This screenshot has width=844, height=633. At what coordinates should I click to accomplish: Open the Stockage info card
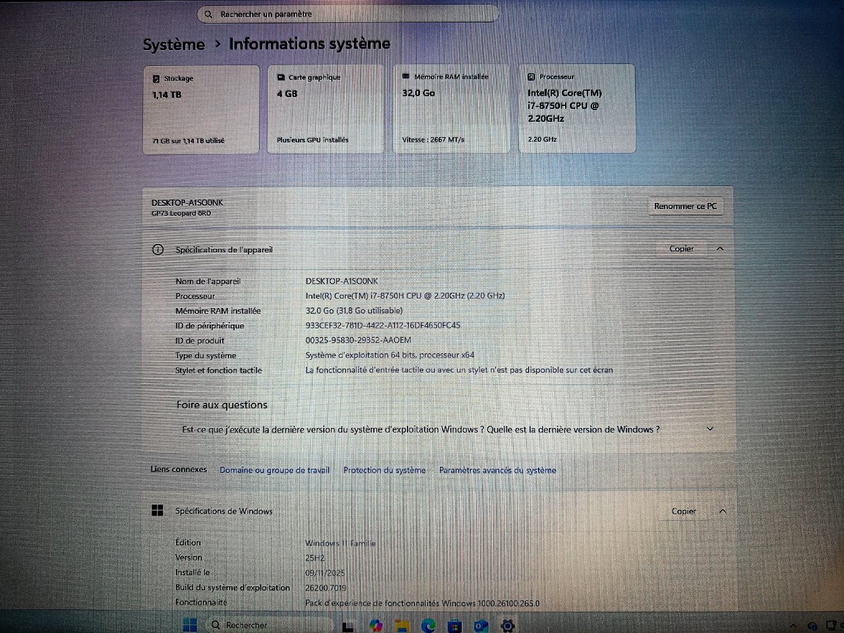click(x=201, y=109)
